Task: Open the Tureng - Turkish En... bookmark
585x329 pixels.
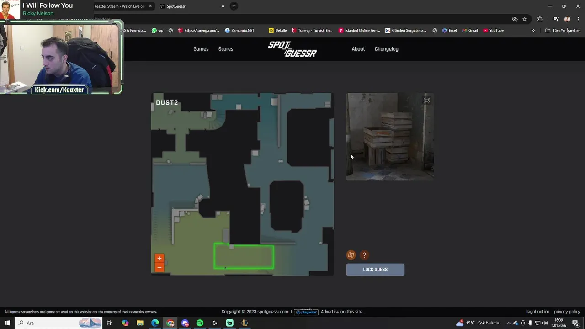Action: (x=312, y=31)
